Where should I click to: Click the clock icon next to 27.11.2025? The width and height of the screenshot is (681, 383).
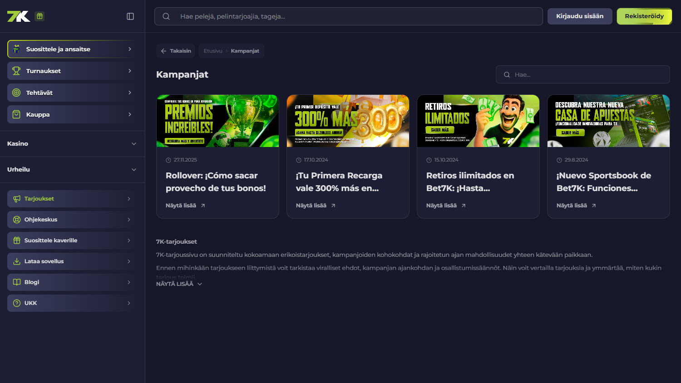coord(168,160)
